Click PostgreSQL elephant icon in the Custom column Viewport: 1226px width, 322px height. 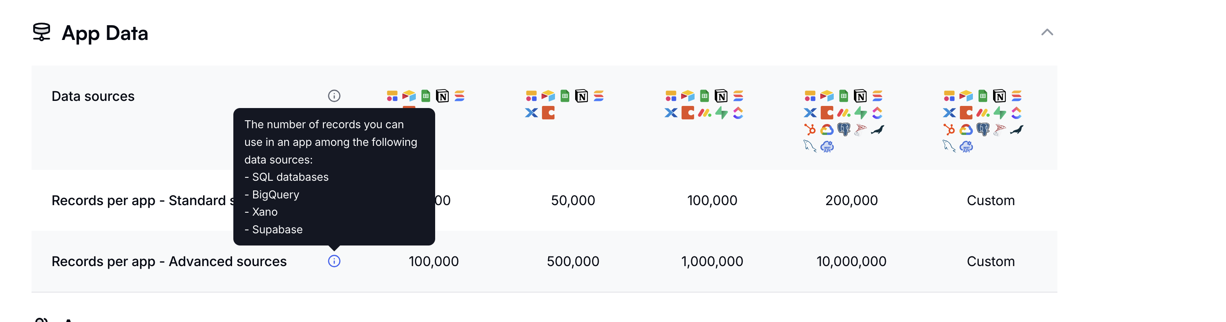[983, 129]
